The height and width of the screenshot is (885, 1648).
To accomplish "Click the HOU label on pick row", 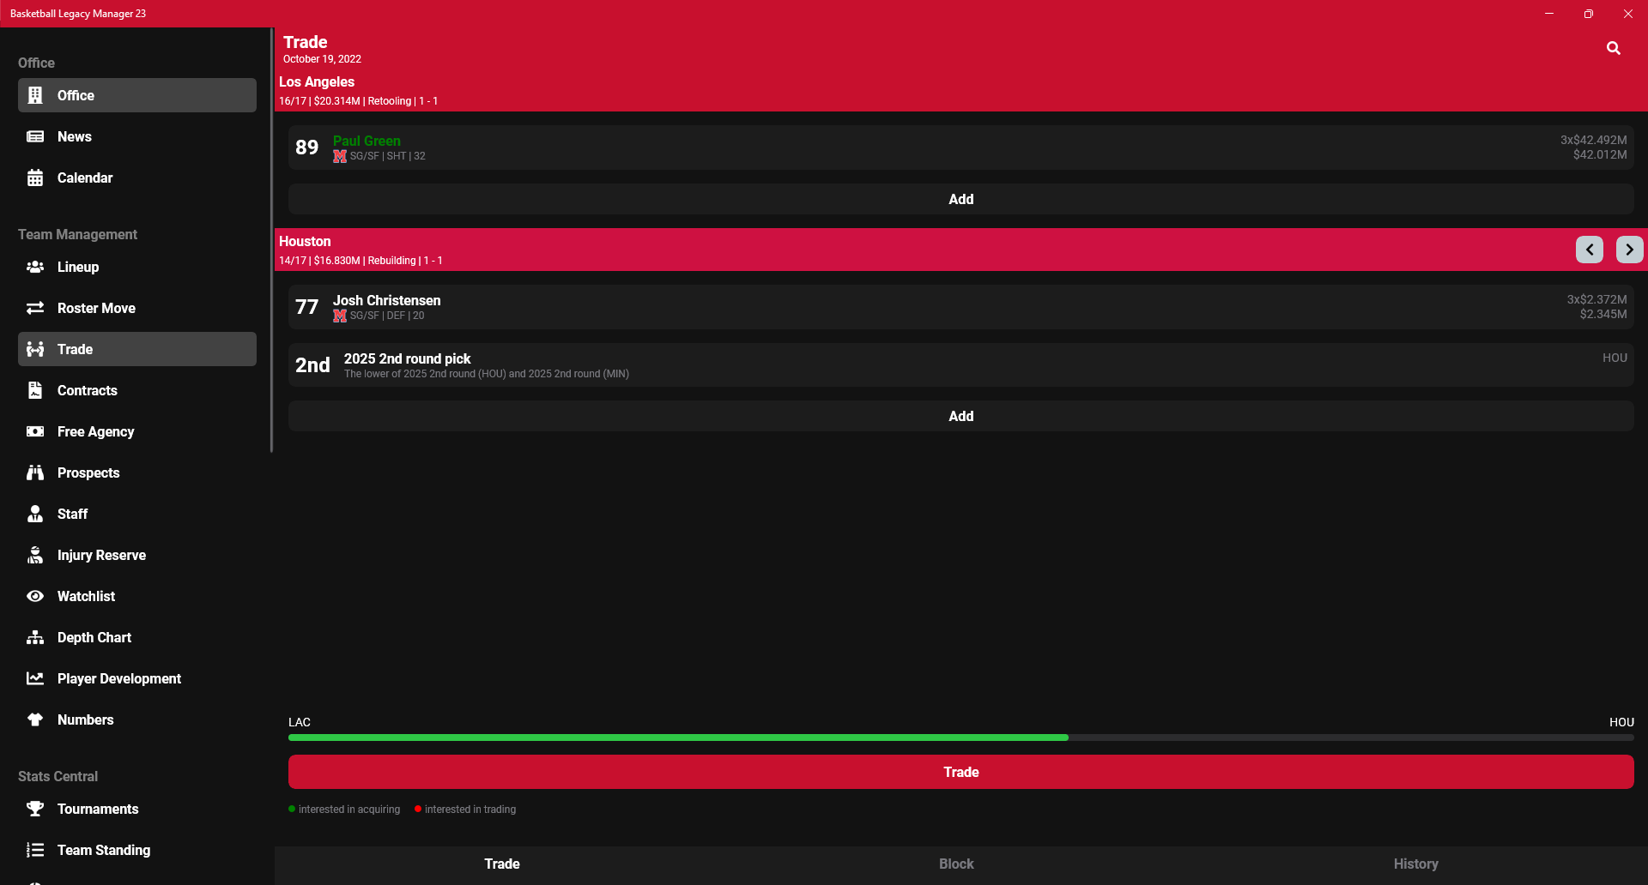I will 1615,358.
